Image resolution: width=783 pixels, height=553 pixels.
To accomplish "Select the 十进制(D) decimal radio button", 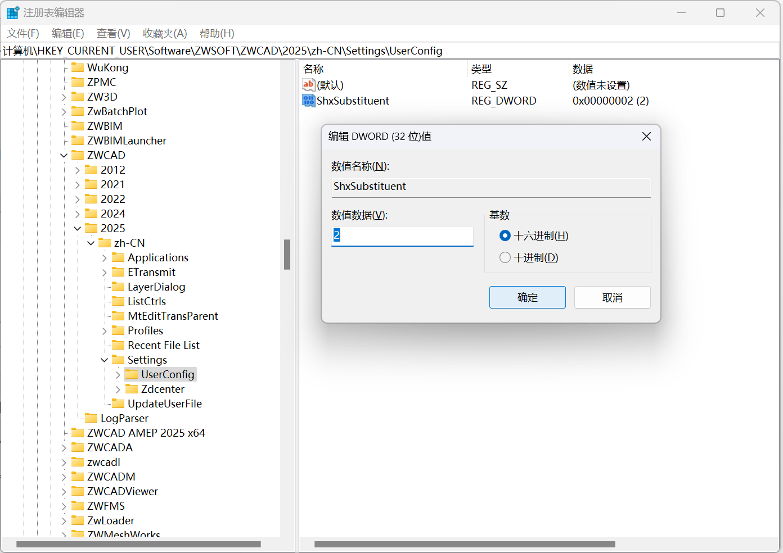I will point(505,257).
